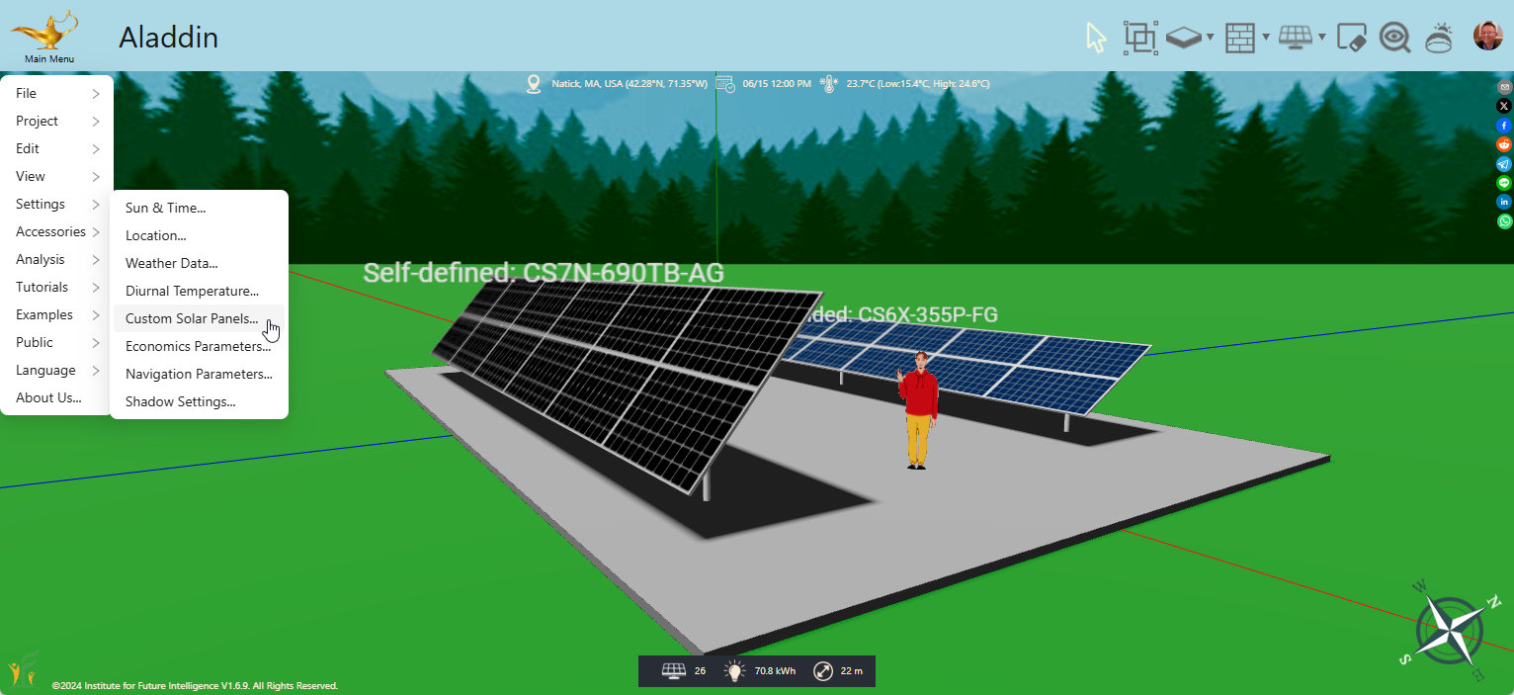
Task: Click the compass rose
Action: pyautogui.click(x=1451, y=630)
